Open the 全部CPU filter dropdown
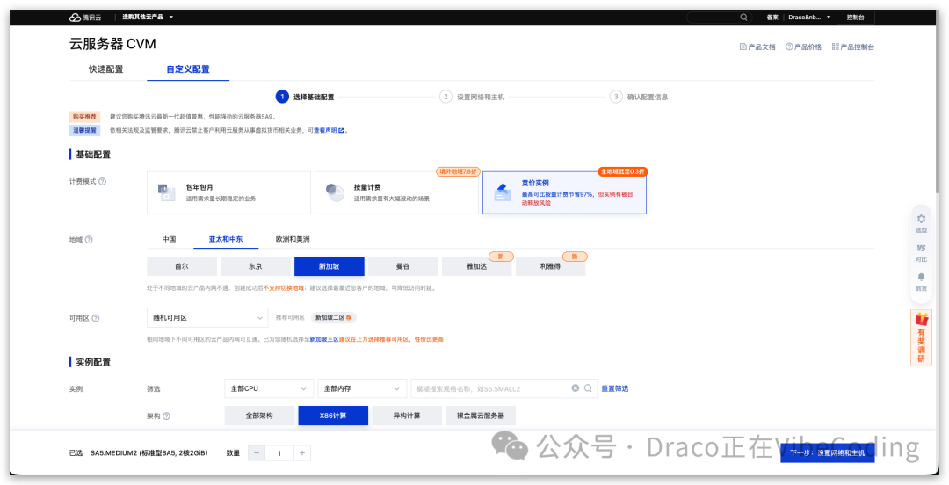This screenshot has height=485, width=949. (x=269, y=388)
